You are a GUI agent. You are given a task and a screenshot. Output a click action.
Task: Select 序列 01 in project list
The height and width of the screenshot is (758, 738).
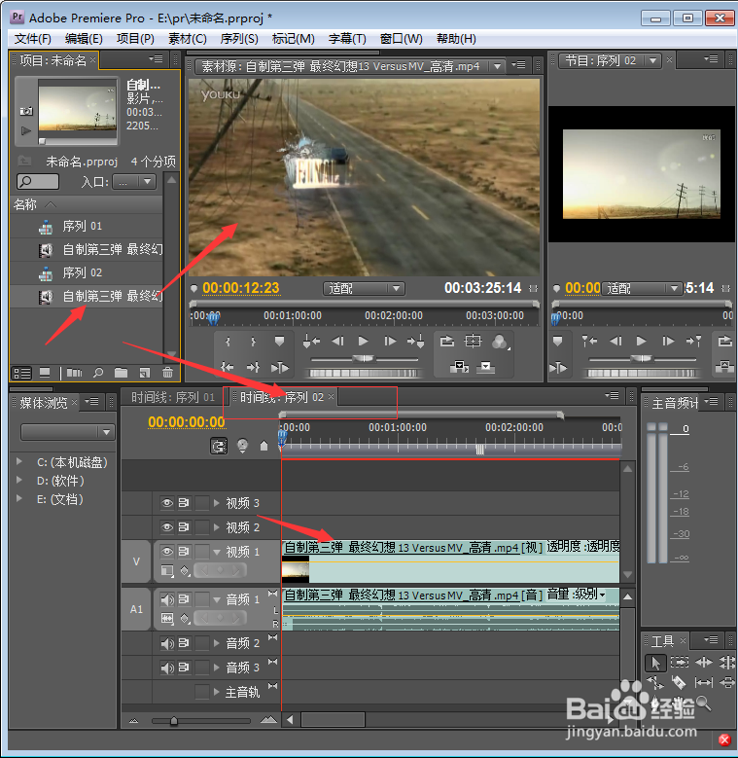[x=86, y=226]
